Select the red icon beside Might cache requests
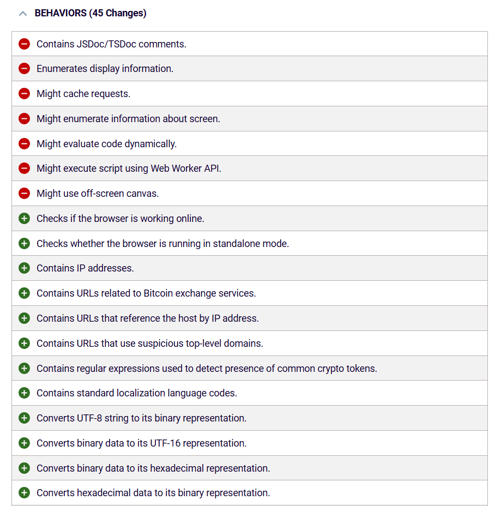This screenshot has width=495, height=506. pos(24,93)
